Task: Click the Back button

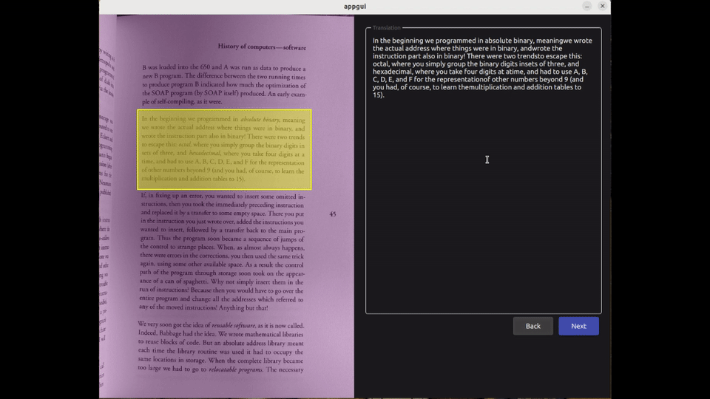Action: tap(532, 326)
